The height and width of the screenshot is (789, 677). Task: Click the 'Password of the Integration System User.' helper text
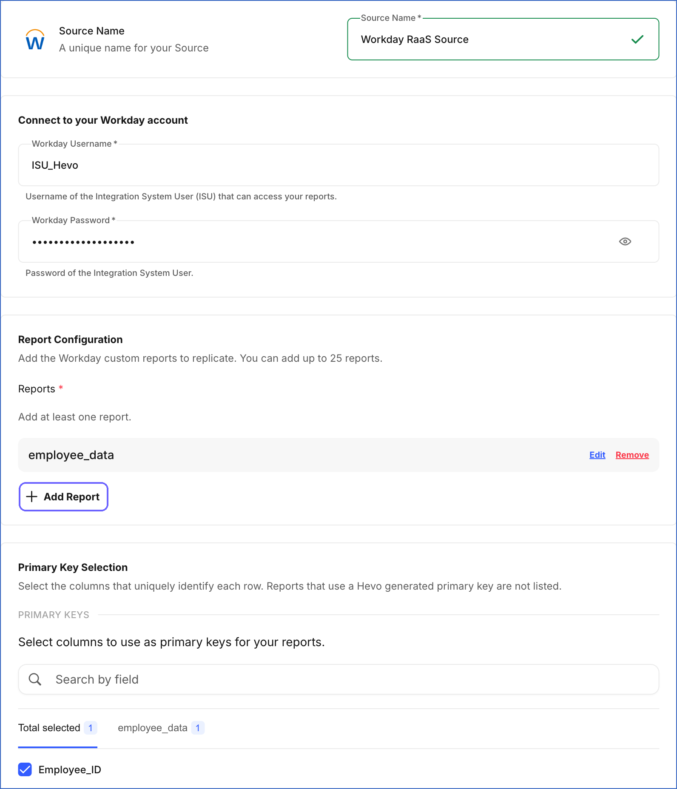coord(109,273)
